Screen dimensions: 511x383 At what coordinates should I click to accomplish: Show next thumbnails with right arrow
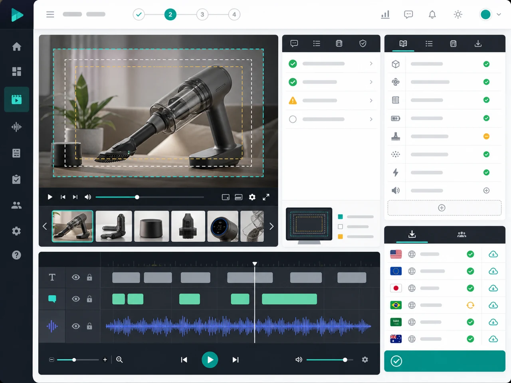click(271, 226)
